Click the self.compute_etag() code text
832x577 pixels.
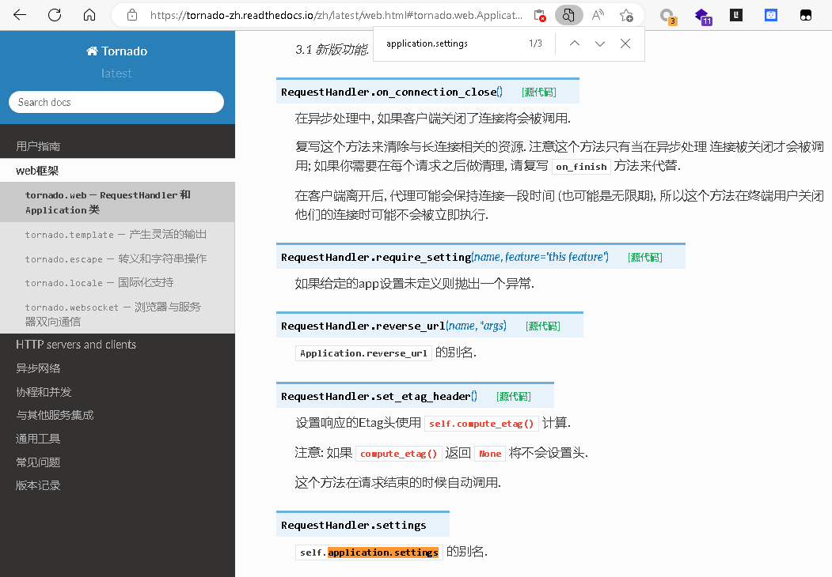(x=481, y=424)
